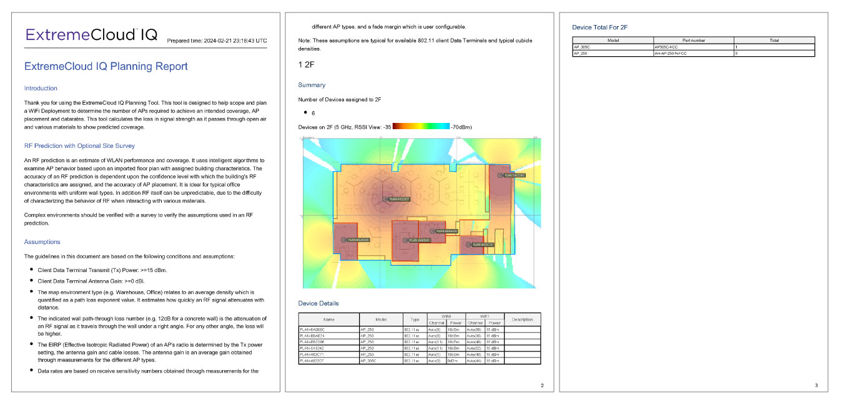Screen dimensions: 843x405
Task: Click the "Auto(3)" Wifi0 channel cell
Action: [x=435, y=361]
